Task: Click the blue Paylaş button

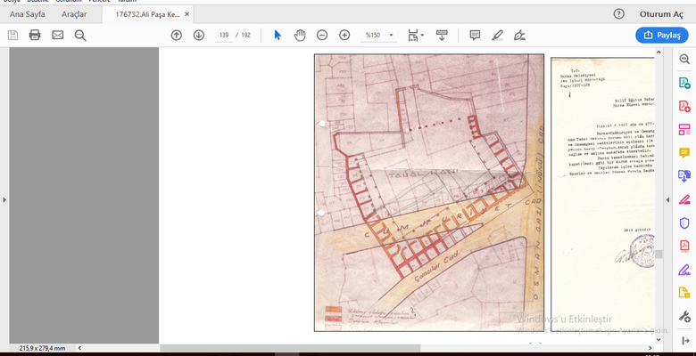Action: [661, 35]
